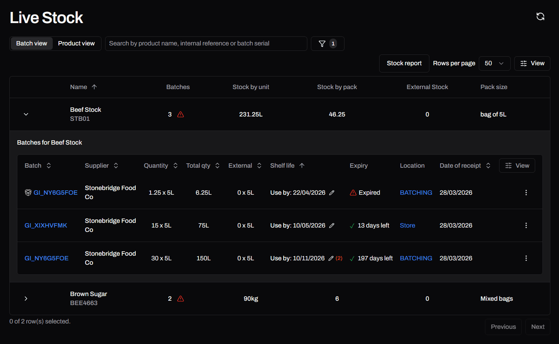Edit the use-by date for batch GI_XIXHVFMK
Viewport: 559px width, 344px height.
[332, 225]
